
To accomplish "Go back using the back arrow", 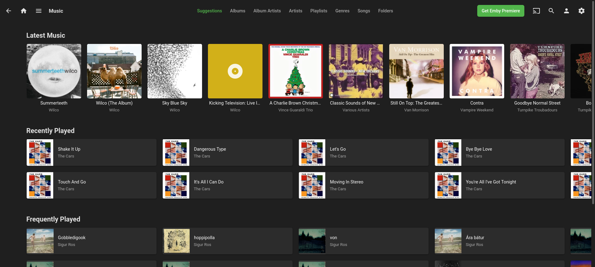I will point(9,11).
